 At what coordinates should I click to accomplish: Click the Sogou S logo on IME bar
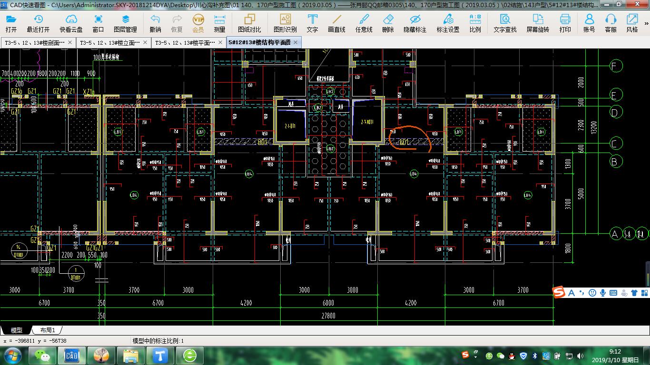coord(559,293)
